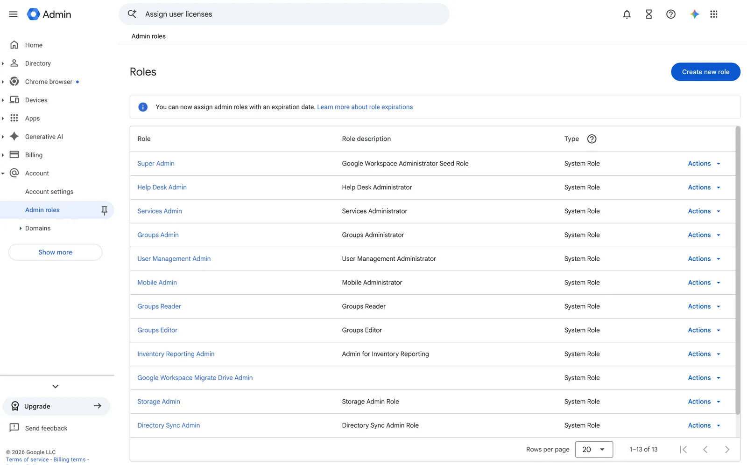Screen dimensions: 747x465
Task: Click the Send feedback icon
Action: point(14,428)
